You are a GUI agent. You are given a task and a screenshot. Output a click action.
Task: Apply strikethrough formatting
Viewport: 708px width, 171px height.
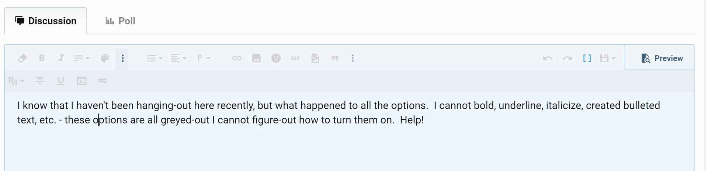point(40,81)
